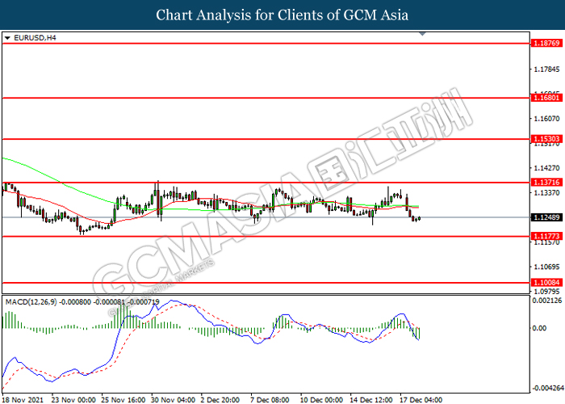The image size is (565, 404).
Task: Click the 14 Dec 12:00 time label
Action: pos(371,400)
